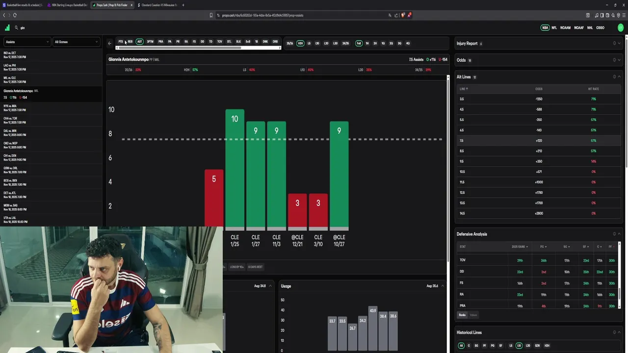Select the L5 games filter chip
Viewport: 628px width, 353px height.
(x=309, y=43)
